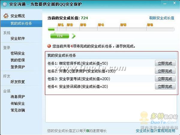Click the W3 level marker
The height and width of the screenshot is (135, 180).
[83, 25]
